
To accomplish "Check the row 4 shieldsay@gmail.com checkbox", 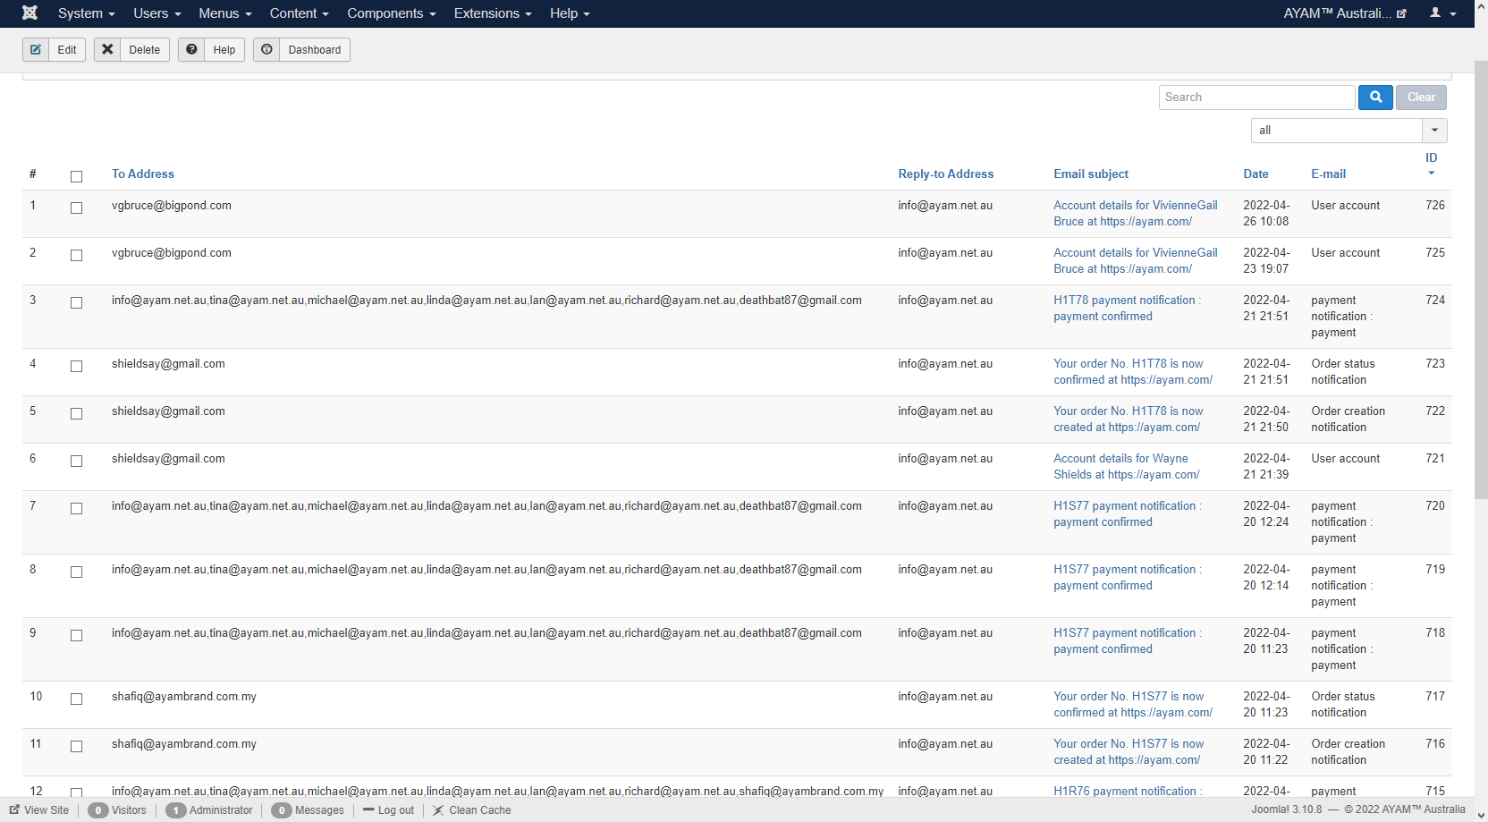I will (76, 366).
